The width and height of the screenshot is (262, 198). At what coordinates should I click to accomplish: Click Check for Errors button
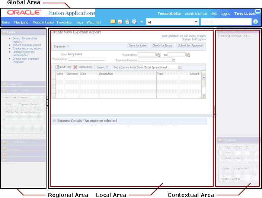coord(162,45)
